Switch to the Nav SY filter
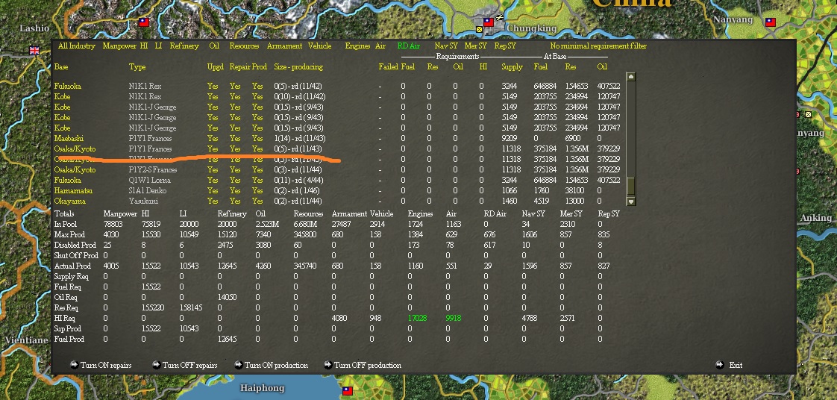This screenshot has height=400, width=837. tap(445, 46)
